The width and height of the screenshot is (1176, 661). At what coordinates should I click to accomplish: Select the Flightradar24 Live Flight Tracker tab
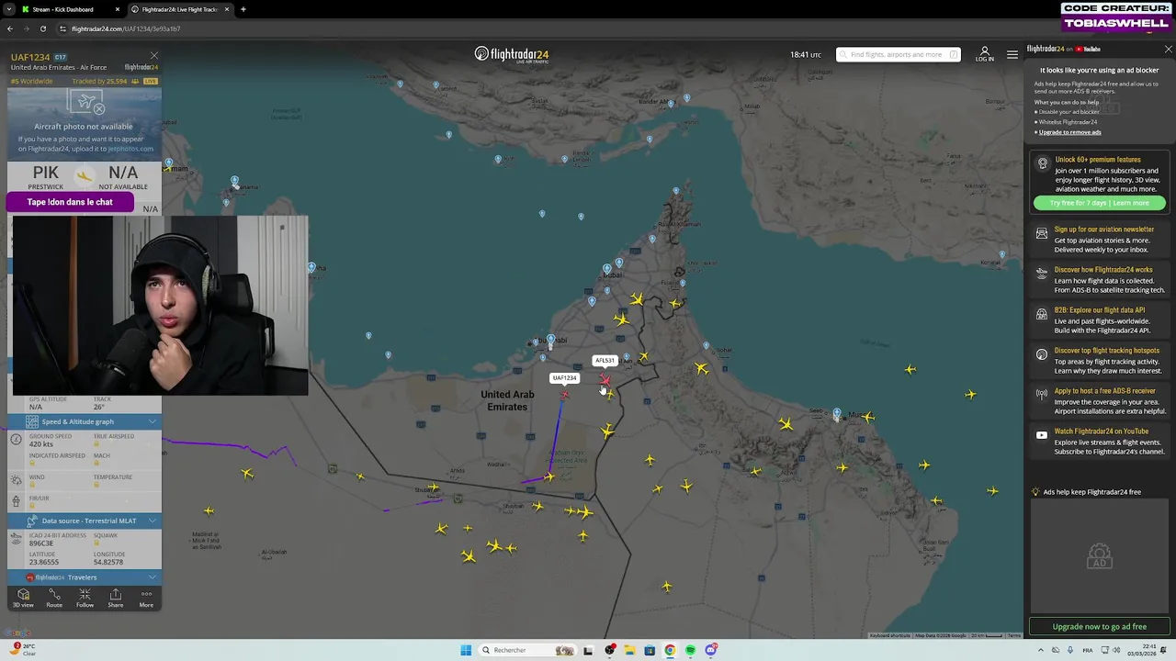179,9
